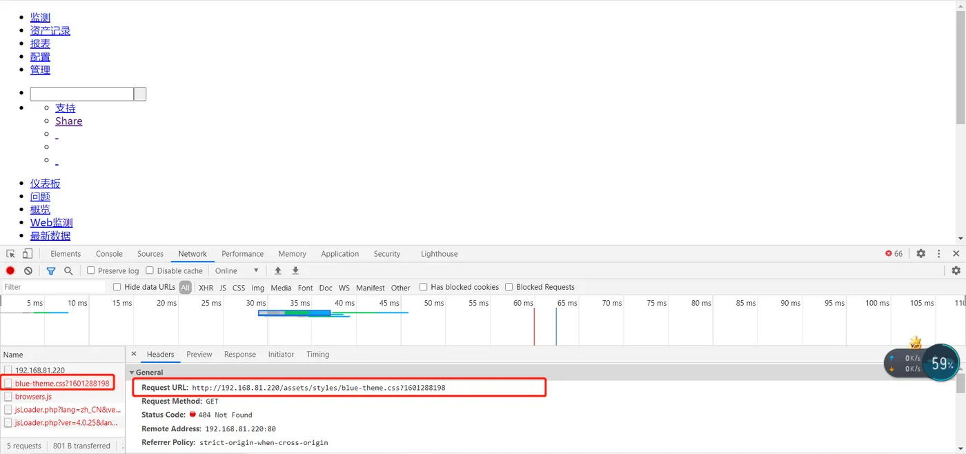Filter requests by Media
966x454 pixels.
[281, 288]
